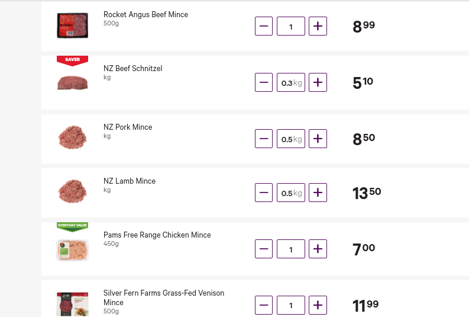This screenshot has height=317, width=469.
Task: Click plus button for NZ Beef Schnitzel
Action: coord(318,82)
